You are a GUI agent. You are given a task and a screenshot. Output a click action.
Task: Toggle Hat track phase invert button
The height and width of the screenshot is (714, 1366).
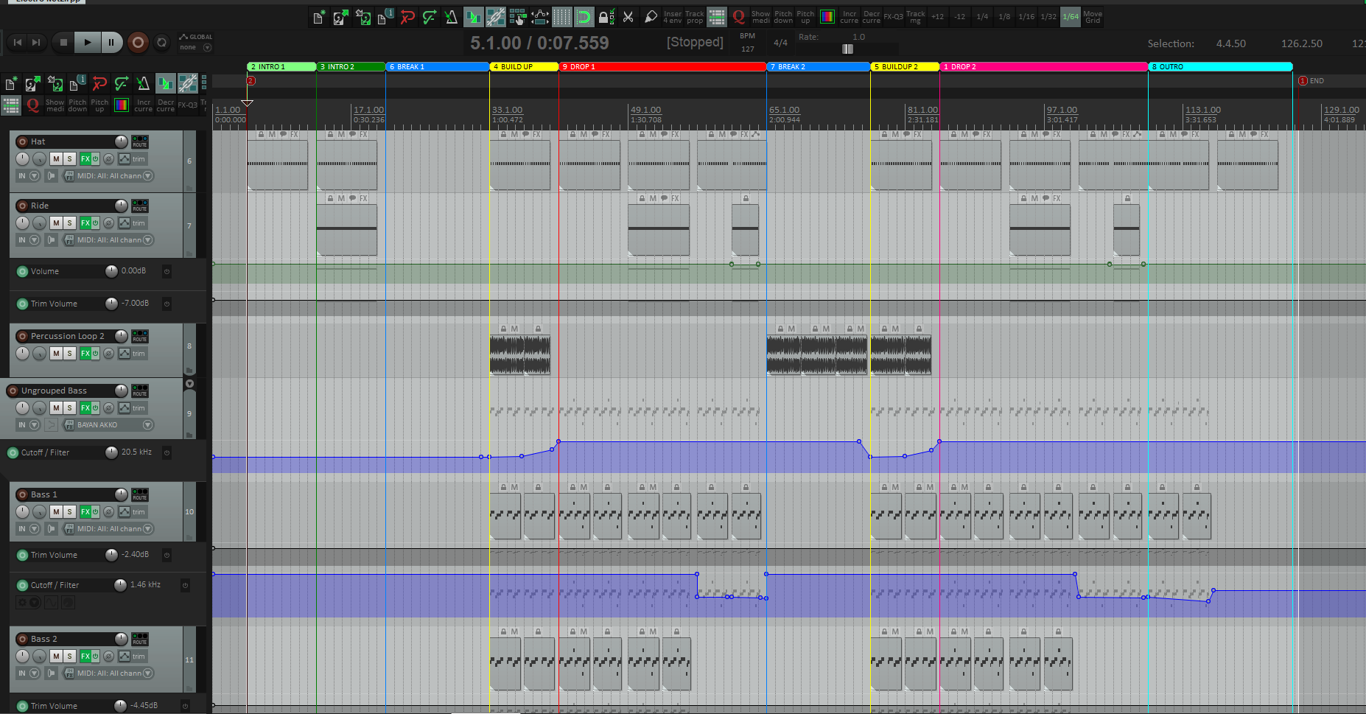pos(108,158)
